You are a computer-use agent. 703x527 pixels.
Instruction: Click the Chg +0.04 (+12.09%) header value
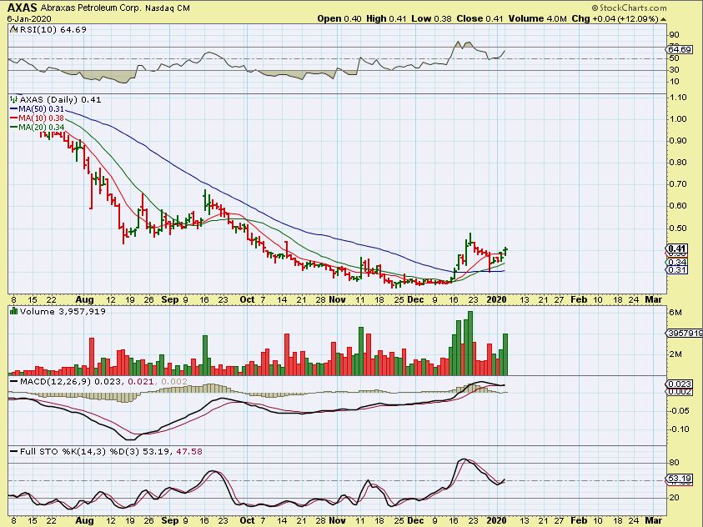(615, 19)
